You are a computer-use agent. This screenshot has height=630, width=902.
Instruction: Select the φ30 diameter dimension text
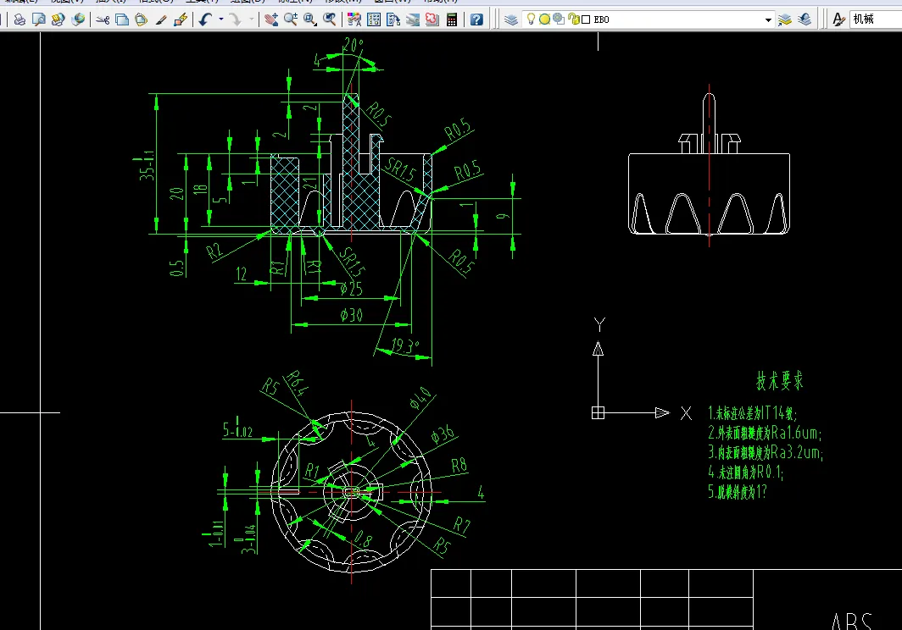352,314
